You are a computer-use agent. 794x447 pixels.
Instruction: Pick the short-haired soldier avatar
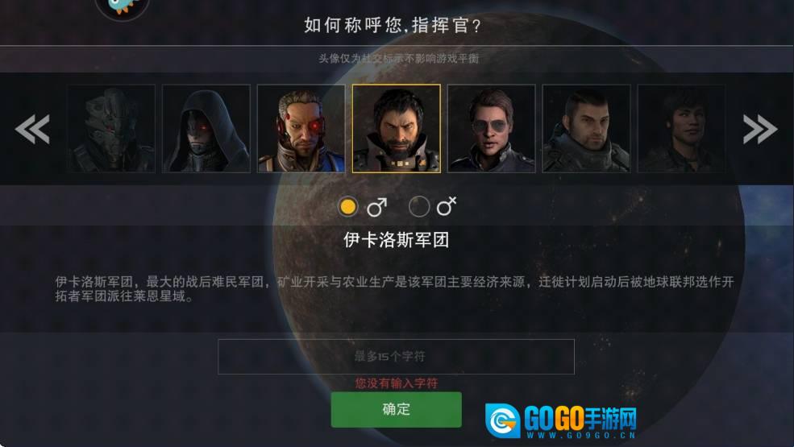[586, 129]
